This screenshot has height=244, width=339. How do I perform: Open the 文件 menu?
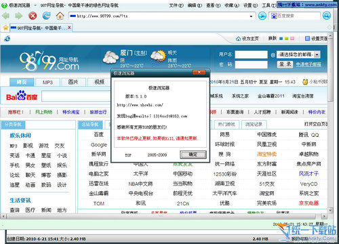pos(176,5)
